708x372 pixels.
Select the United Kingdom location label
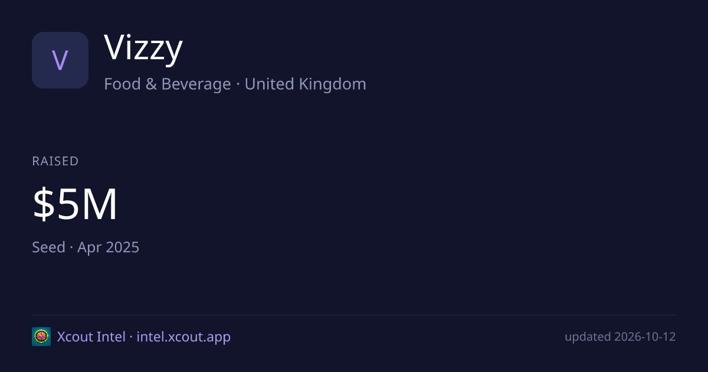click(x=306, y=84)
